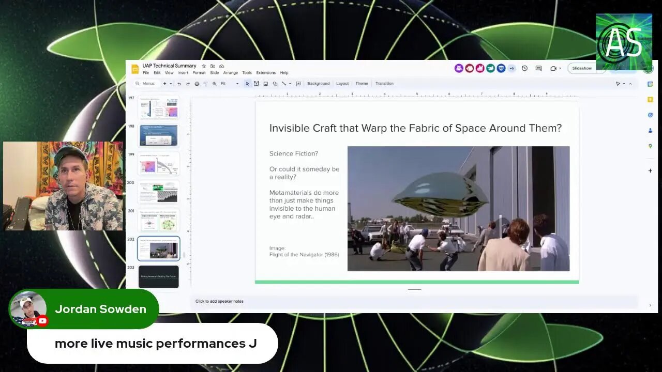662x372 pixels.
Task: Click to add speaker notes field
Action: point(414,301)
